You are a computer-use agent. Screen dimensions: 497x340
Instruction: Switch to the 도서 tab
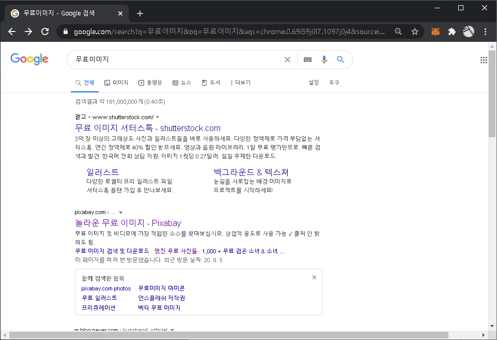211,83
